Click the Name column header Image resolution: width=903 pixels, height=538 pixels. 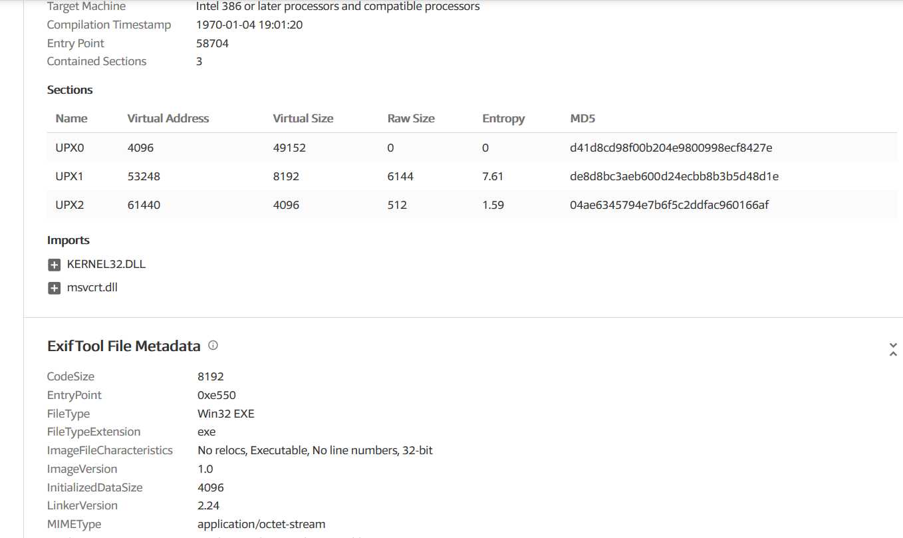[72, 118]
